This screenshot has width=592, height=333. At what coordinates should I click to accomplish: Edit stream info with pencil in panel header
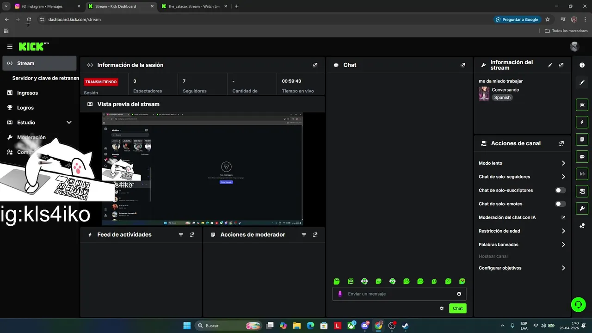(550, 65)
